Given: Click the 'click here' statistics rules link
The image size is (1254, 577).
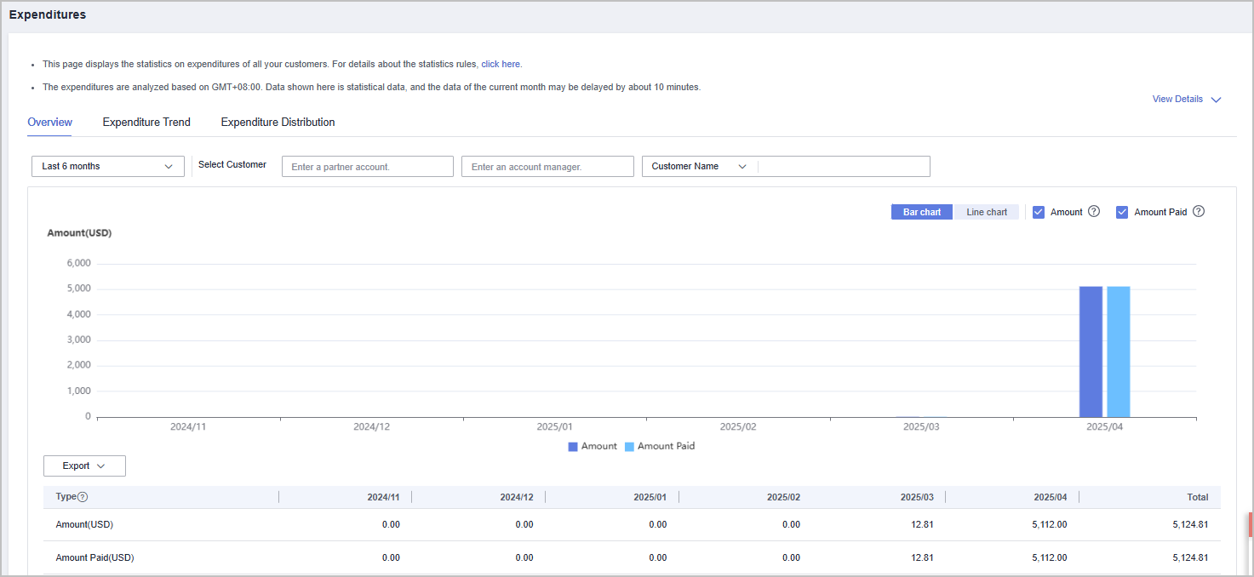Looking at the screenshot, I should click(x=501, y=64).
